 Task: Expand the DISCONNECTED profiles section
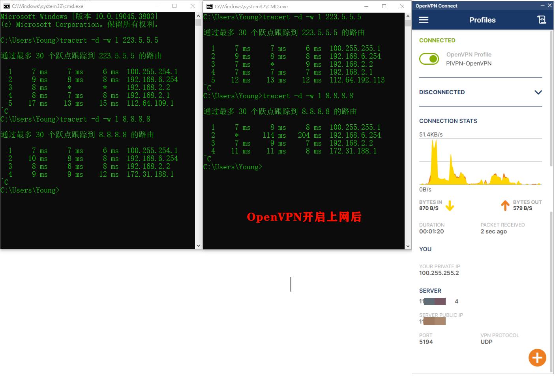(x=538, y=92)
